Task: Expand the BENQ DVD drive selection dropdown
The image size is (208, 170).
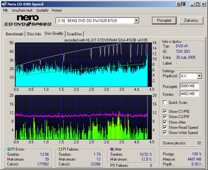Action: 136,21
